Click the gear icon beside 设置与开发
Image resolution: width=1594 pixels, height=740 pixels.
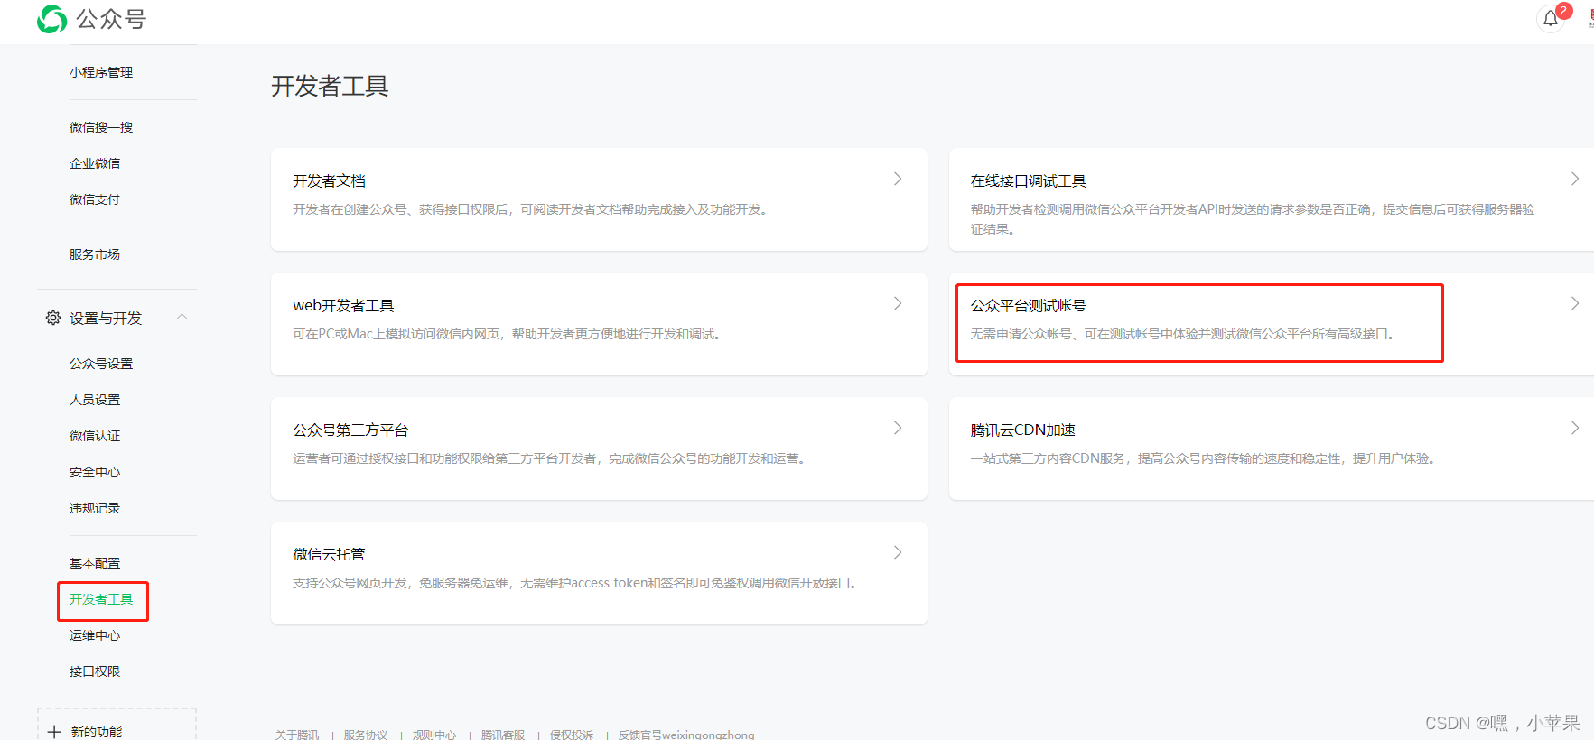click(x=53, y=318)
